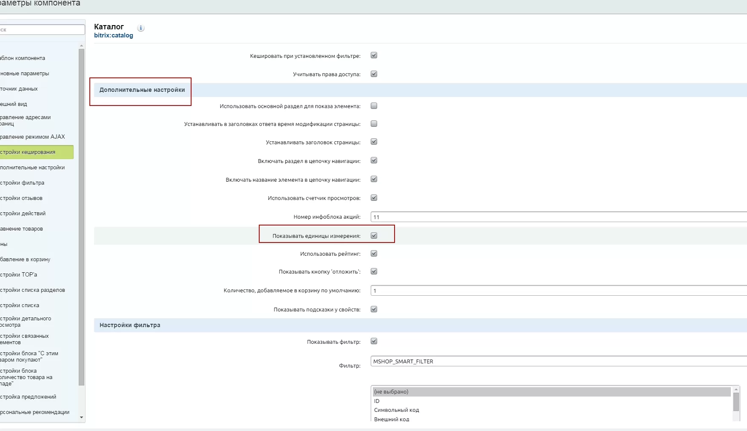
Task: Toggle 'Включать название элемента в цепочку навигации'
Action: [374, 179]
